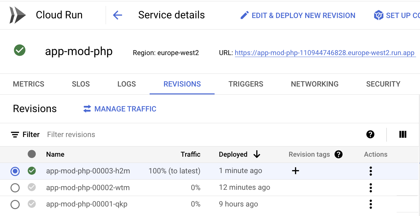
Task: Click the Edit & Deploy New Revision pencil icon
Action: (x=244, y=15)
